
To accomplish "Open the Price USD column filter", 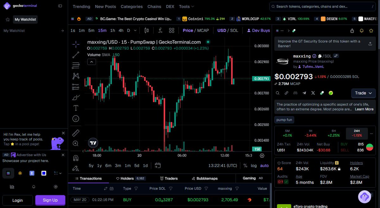I will pos(206,188).
